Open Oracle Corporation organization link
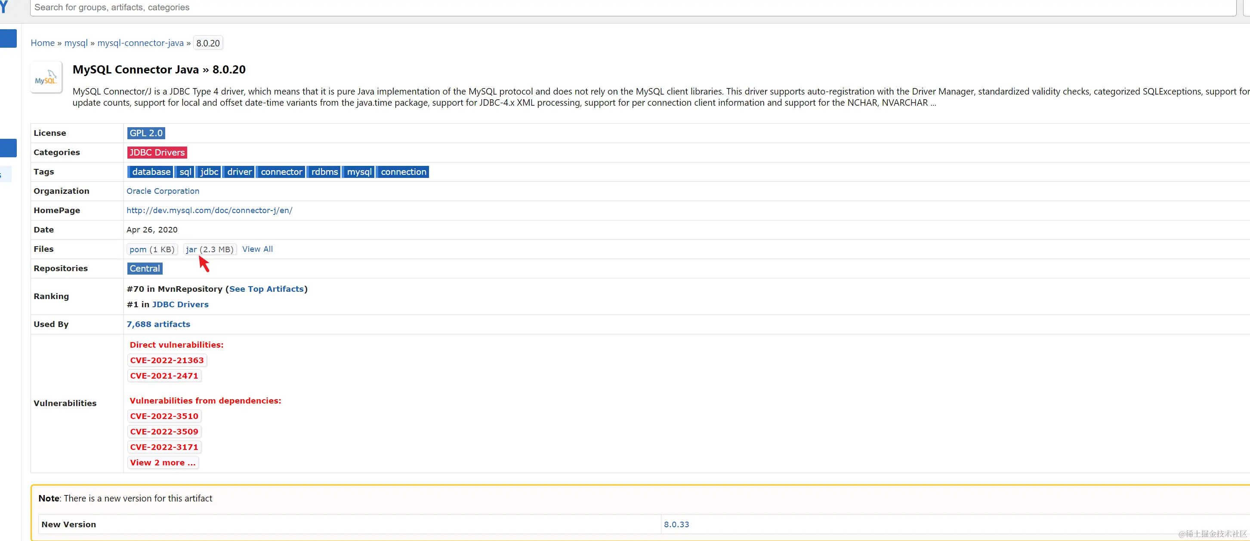This screenshot has height=541, width=1250. (163, 192)
